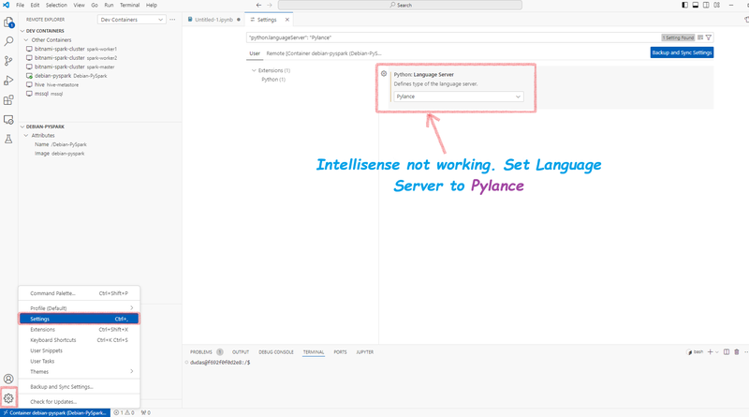
Task: Collapse the Other Containers tree node
Action: (26, 40)
